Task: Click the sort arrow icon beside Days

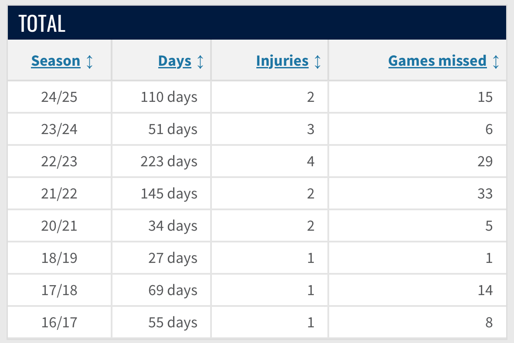Action: point(200,61)
